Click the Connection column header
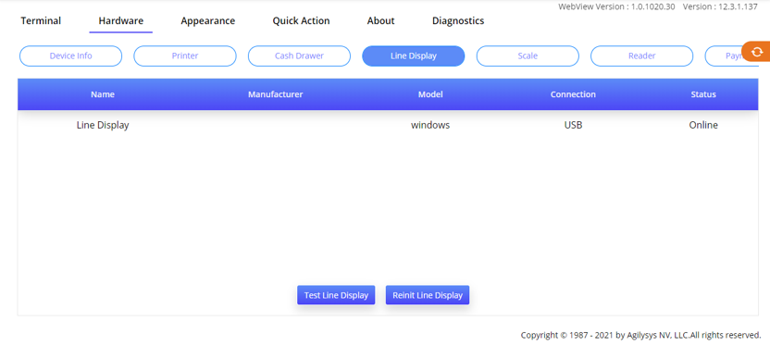770x346 pixels. click(x=573, y=94)
